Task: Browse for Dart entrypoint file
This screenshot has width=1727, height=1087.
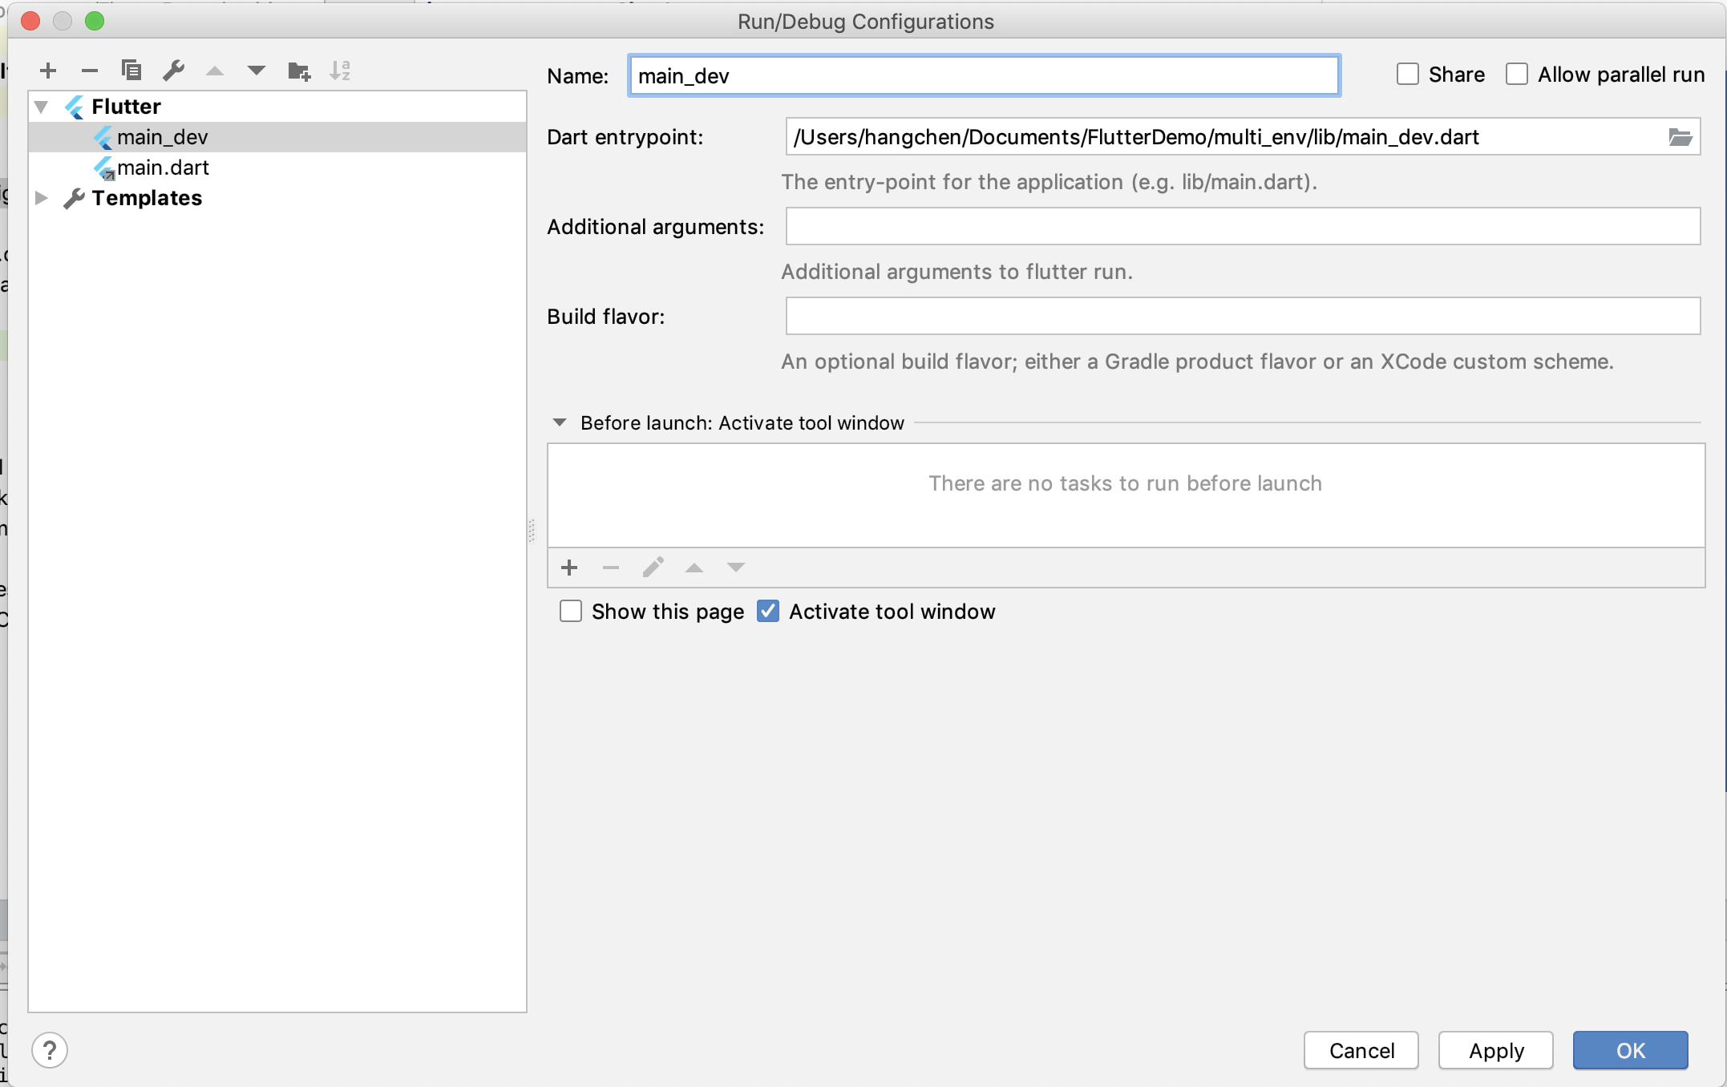Action: pyautogui.click(x=1680, y=137)
